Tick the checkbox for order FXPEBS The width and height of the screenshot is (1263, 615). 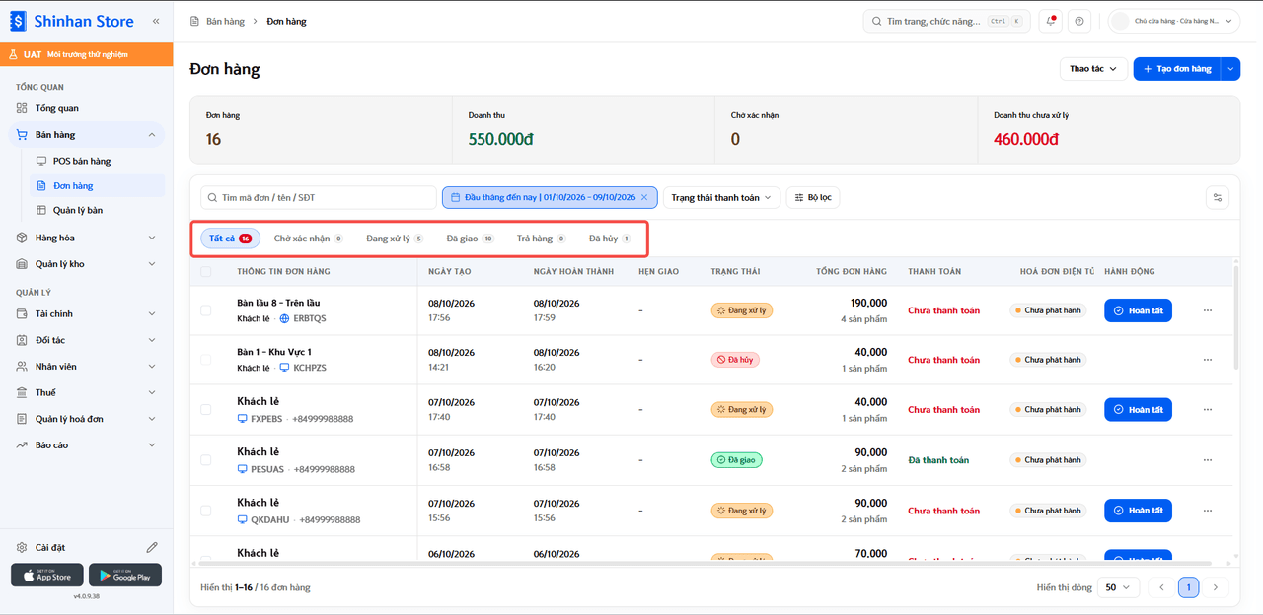pyautogui.click(x=206, y=409)
